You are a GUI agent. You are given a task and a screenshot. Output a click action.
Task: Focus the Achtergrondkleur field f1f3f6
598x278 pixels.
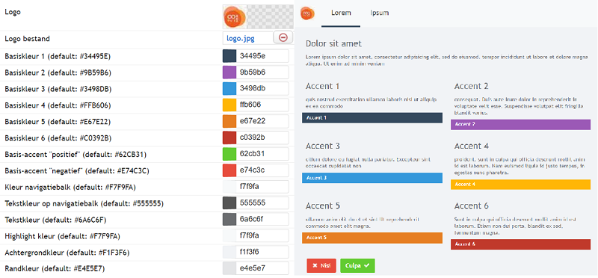pos(262,252)
